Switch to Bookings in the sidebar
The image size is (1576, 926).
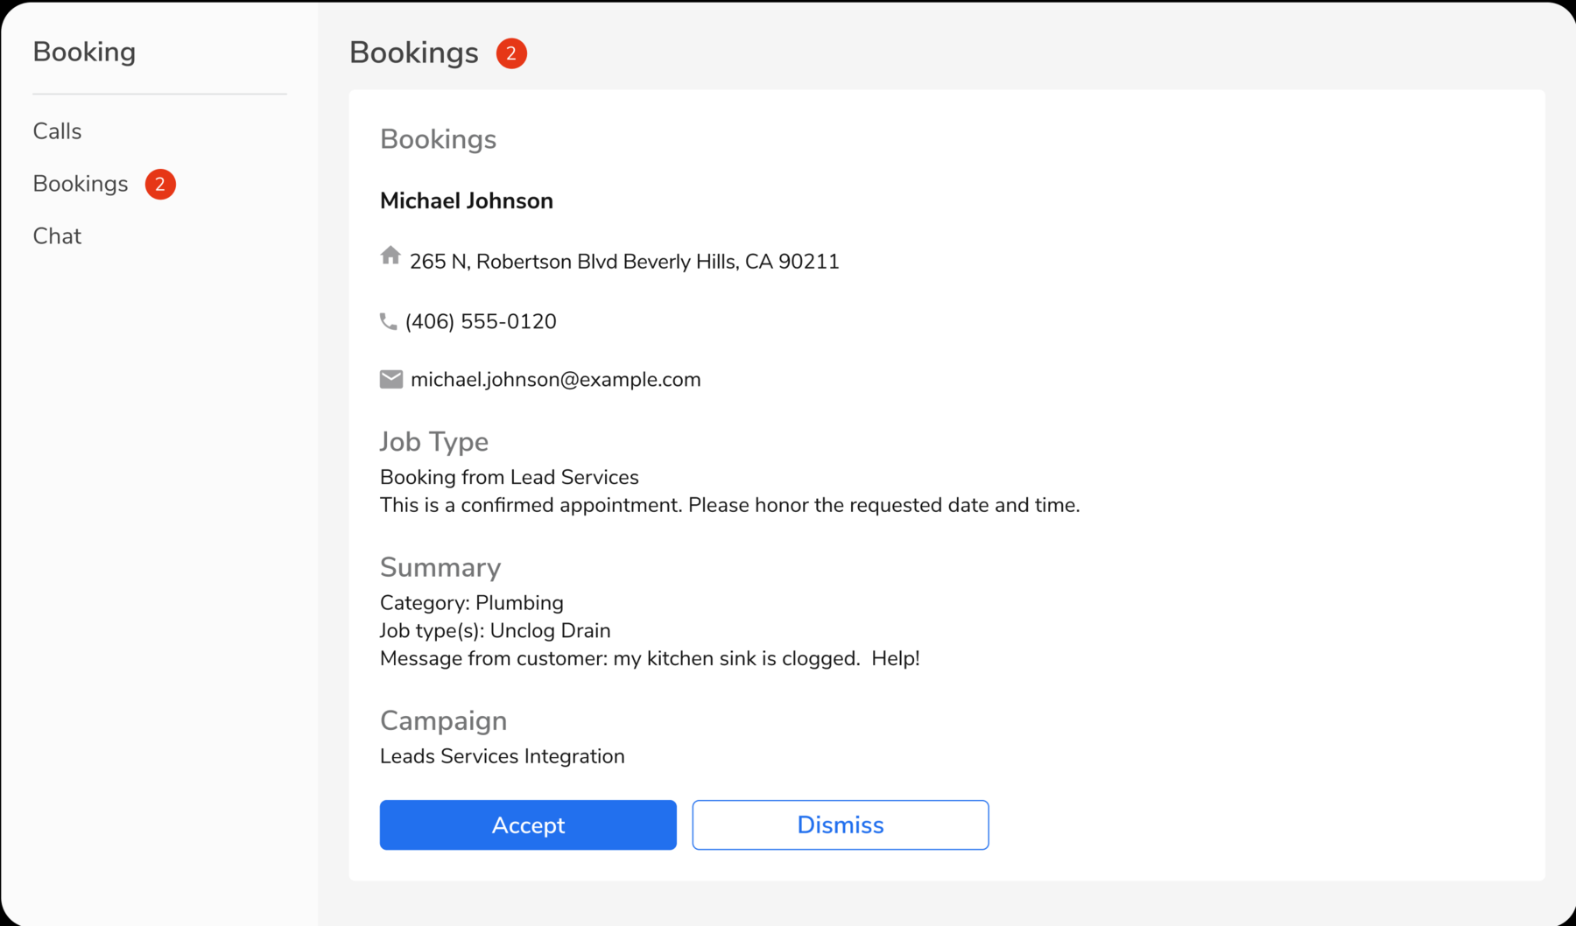pos(80,184)
